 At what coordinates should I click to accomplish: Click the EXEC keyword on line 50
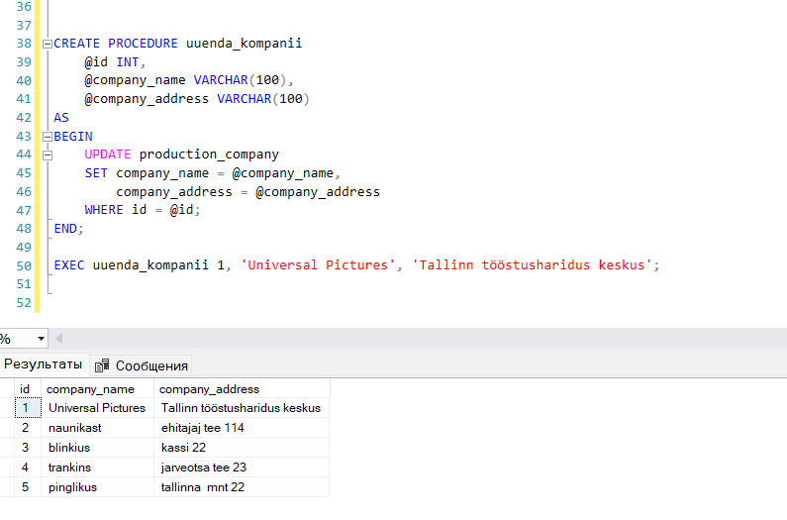(69, 265)
